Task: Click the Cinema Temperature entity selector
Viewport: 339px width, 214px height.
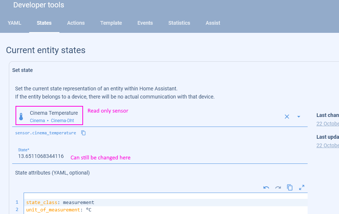Action: tap(54, 116)
